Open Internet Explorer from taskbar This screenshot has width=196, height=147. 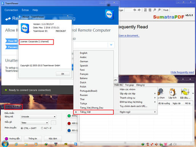(x=16, y=144)
